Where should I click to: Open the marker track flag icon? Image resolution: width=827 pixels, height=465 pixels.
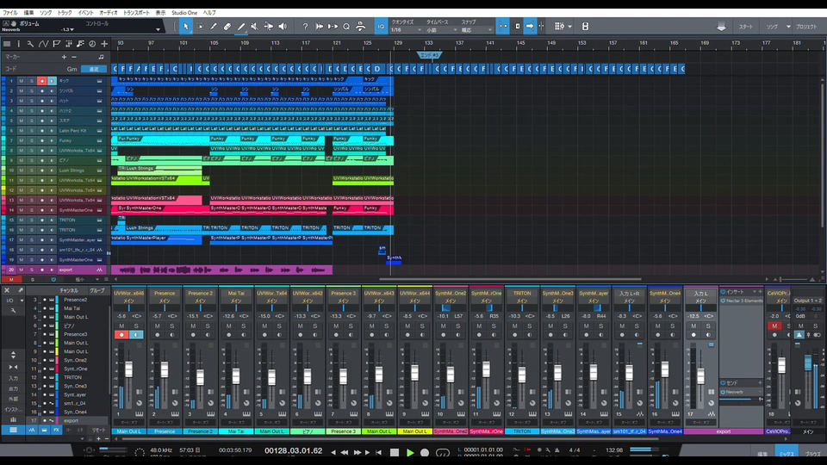pos(56,44)
